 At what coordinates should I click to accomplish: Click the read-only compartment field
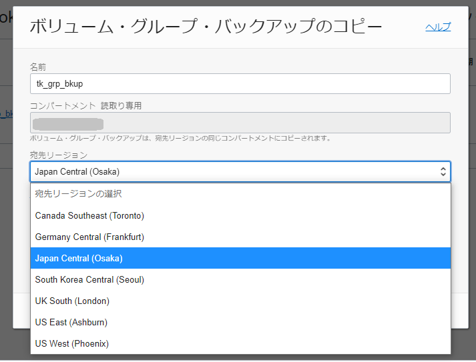pyautogui.click(x=240, y=123)
